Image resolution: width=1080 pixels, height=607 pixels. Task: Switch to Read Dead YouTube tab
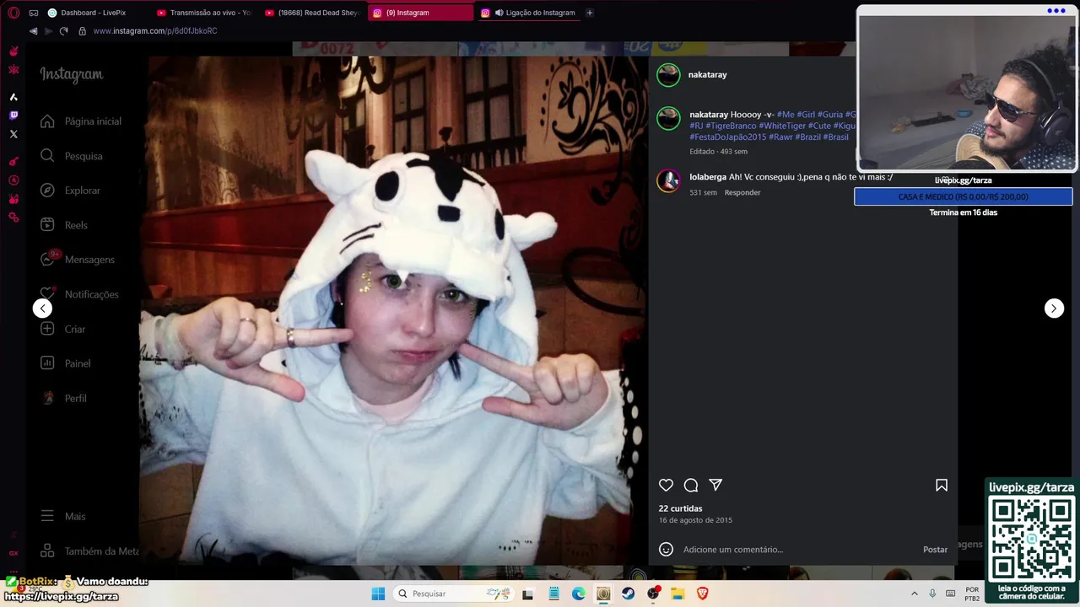(x=312, y=13)
